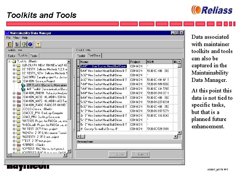Viewport: 239px width, 179px height.
Task: Click the NSN column header
Action: (160, 62)
